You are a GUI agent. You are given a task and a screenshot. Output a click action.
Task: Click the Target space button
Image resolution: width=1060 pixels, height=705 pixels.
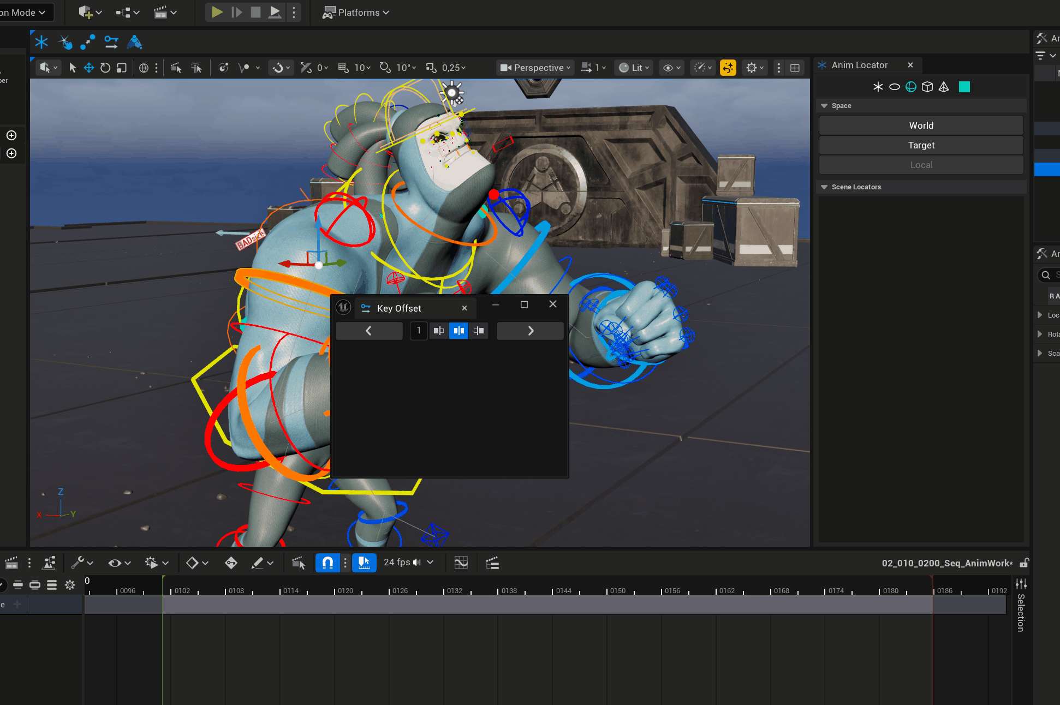point(921,145)
